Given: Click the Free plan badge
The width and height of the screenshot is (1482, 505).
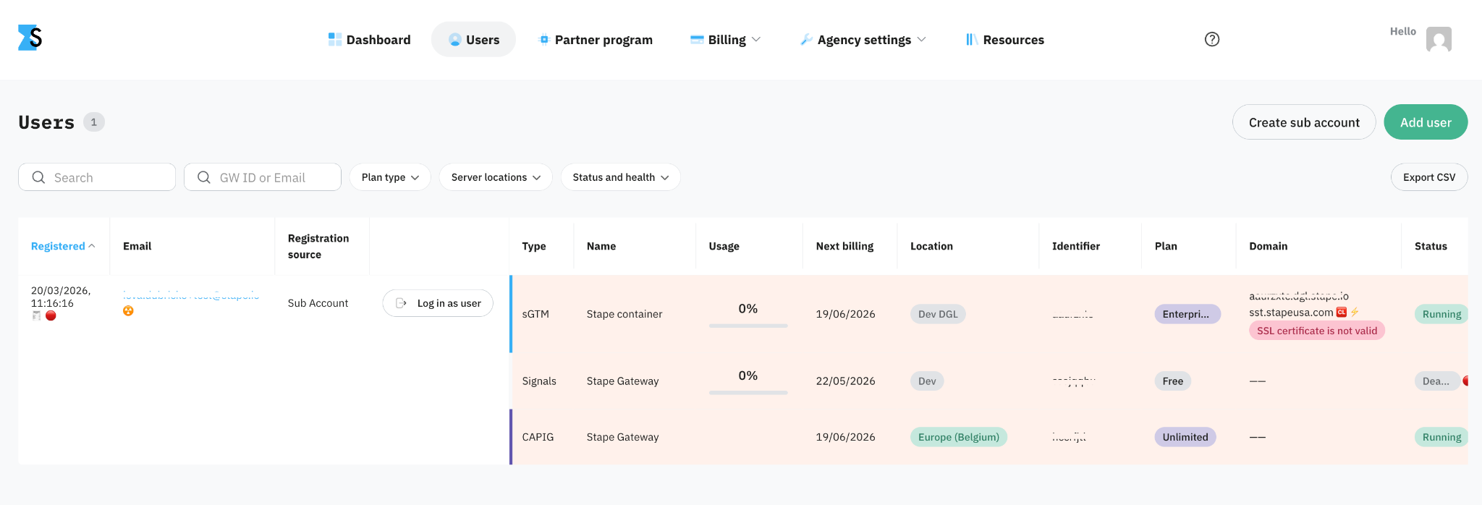Looking at the screenshot, I should 1173,381.
